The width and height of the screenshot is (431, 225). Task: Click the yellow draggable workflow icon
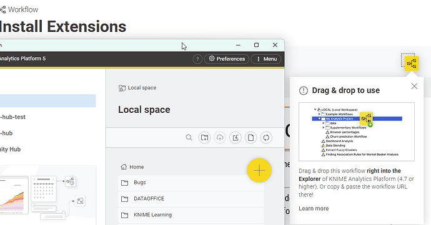(412, 64)
